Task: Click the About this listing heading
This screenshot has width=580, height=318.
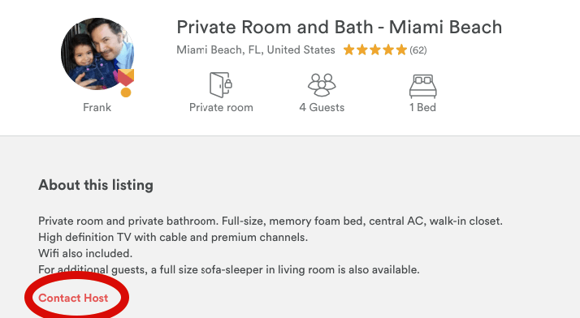Action: coord(96,185)
